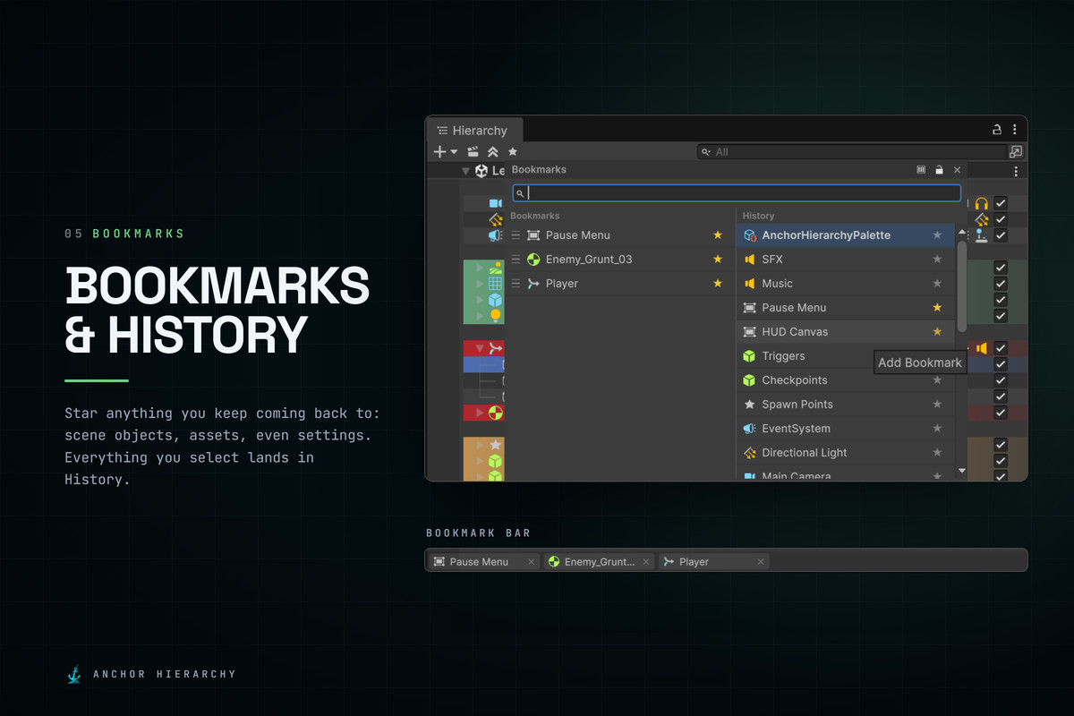Unstar Player in the Bookmarks list

click(717, 284)
